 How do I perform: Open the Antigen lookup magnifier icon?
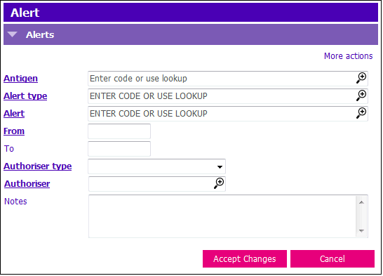pos(361,78)
